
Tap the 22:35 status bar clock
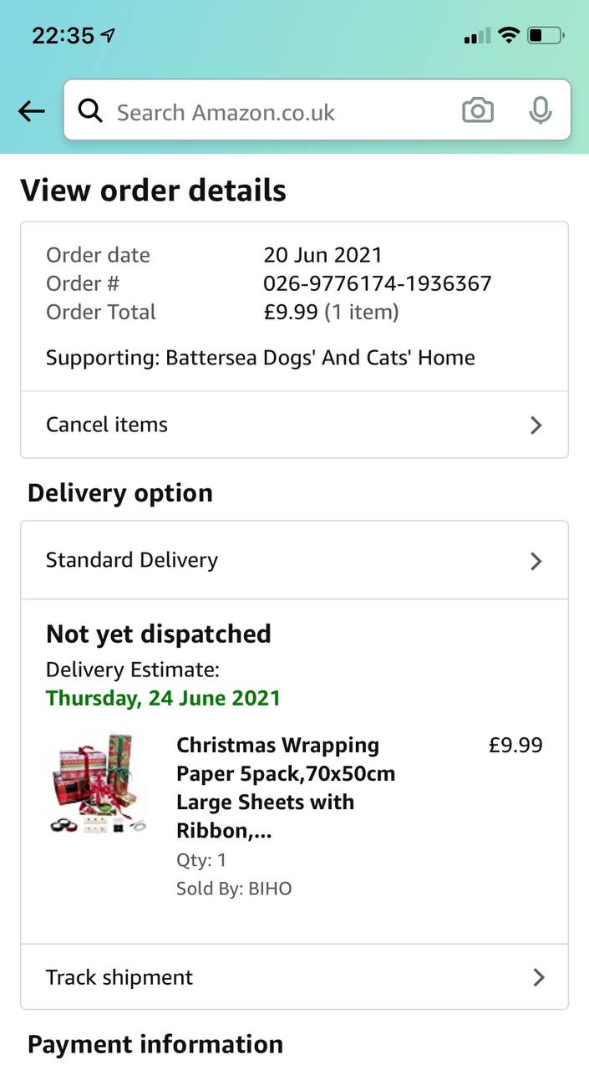(x=63, y=36)
